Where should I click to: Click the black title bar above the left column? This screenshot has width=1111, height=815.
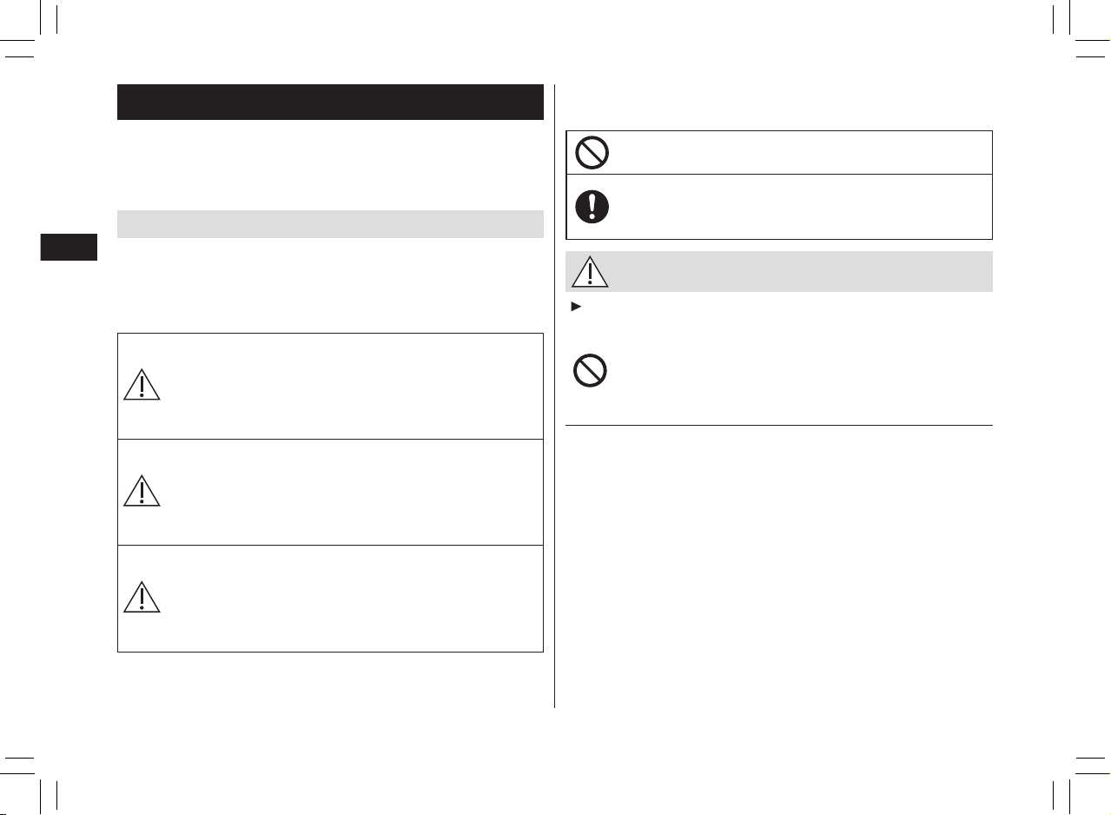click(x=330, y=102)
